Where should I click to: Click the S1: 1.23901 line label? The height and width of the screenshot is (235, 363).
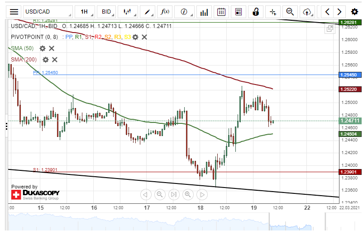point(45,170)
